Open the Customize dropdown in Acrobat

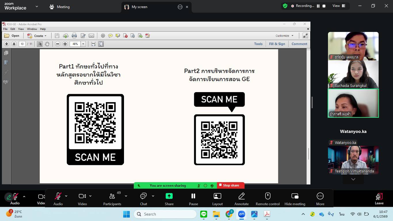[285, 36]
